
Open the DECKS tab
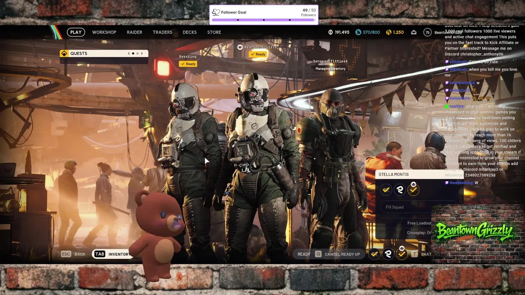(x=189, y=32)
